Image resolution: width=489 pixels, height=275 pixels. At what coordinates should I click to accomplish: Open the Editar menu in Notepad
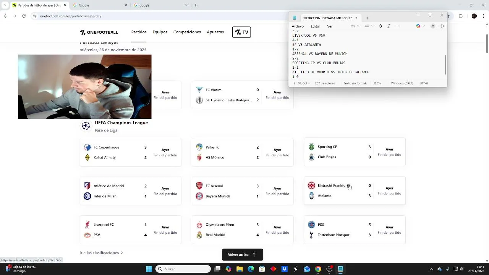316,26
